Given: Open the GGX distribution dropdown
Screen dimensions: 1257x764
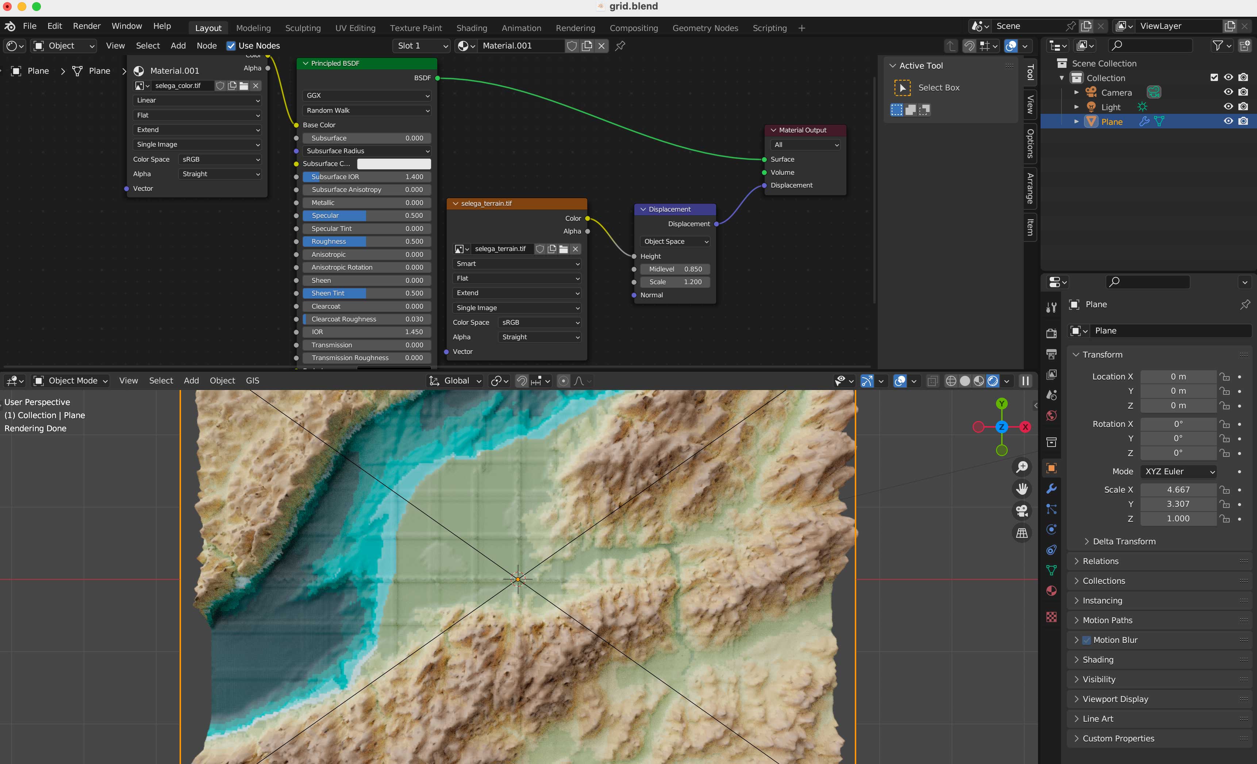Looking at the screenshot, I should pos(367,95).
